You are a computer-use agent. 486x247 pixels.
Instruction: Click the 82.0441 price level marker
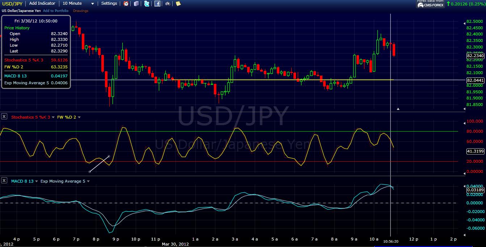(x=475, y=80)
